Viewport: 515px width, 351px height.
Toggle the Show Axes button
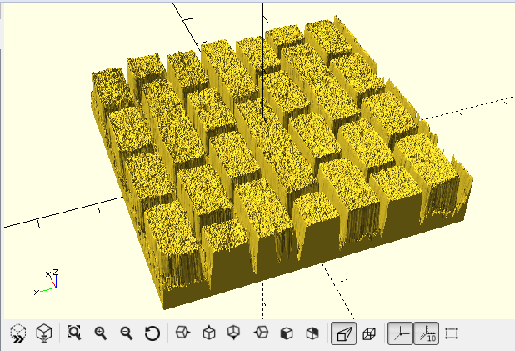tap(401, 333)
